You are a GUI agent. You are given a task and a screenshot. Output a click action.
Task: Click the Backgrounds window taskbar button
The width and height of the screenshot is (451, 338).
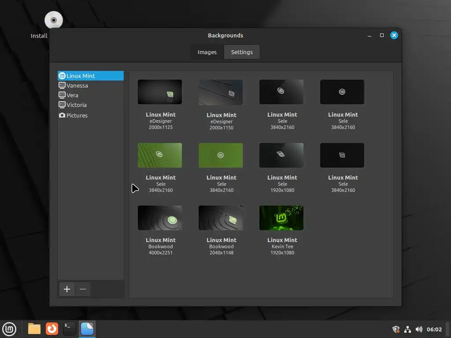[x=87, y=329]
